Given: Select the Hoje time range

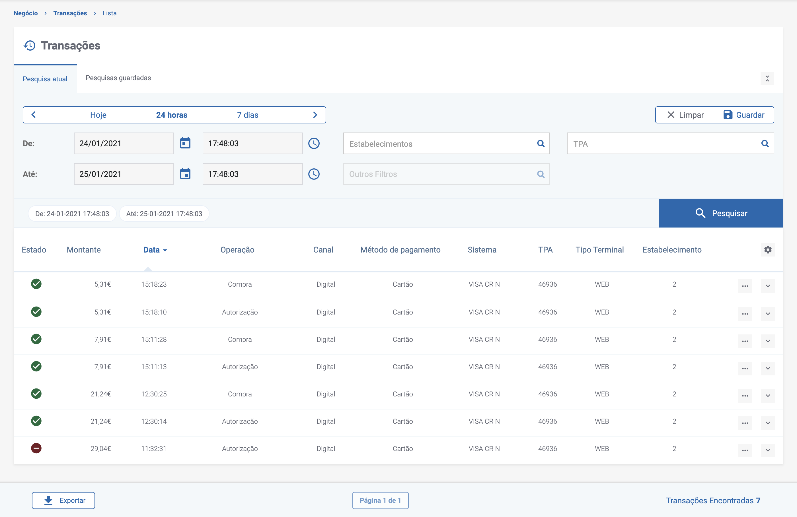Looking at the screenshot, I should tap(98, 115).
